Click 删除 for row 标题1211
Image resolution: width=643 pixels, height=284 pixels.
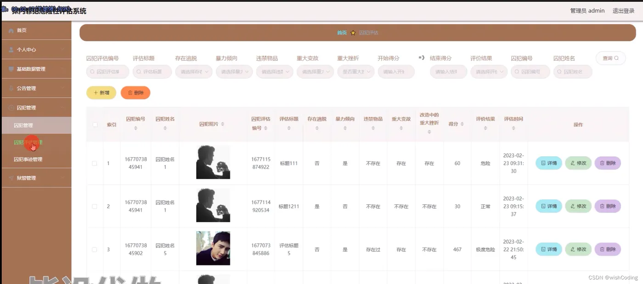point(608,206)
